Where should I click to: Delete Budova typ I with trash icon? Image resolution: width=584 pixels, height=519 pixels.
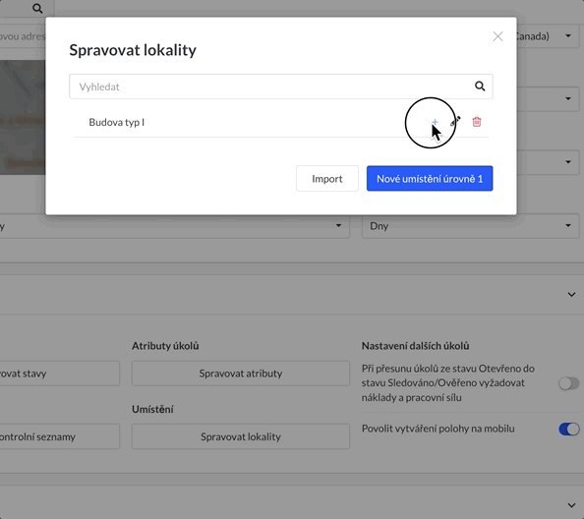point(477,122)
